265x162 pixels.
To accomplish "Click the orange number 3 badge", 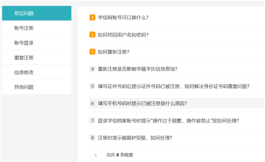I will coord(92,52).
